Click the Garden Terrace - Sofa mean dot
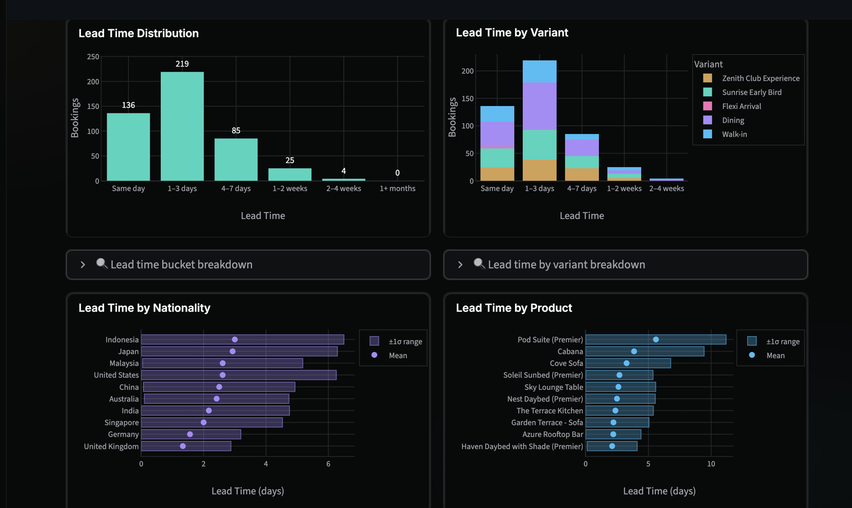Image resolution: width=852 pixels, height=508 pixels. pyautogui.click(x=613, y=422)
